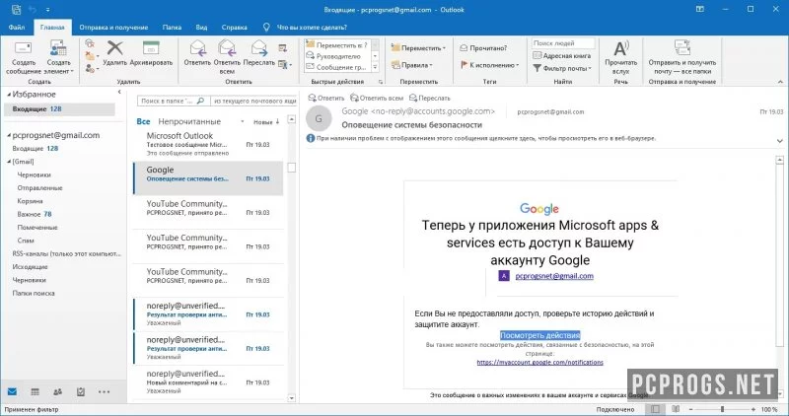Select the Важное folder with 78 items
Image resolution: width=789 pixels, height=416 pixels.
(35, 214)
